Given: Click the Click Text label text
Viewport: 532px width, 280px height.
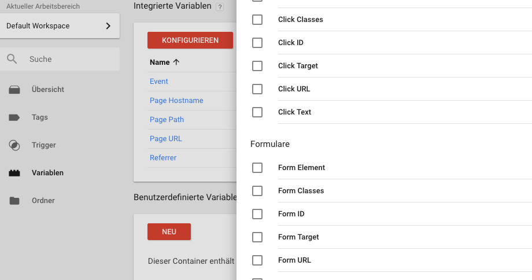Looking at the screenshot, I should pyautogui.click(x=294, y=112).
